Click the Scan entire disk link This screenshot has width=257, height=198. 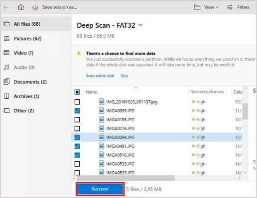100,75
